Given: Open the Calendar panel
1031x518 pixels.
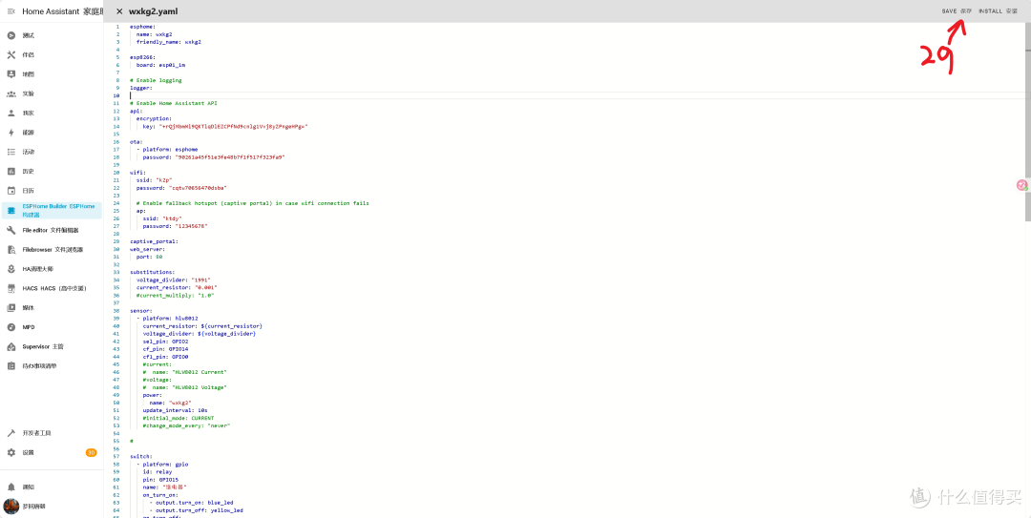Looking at the screenshot, I should (29, 191).
